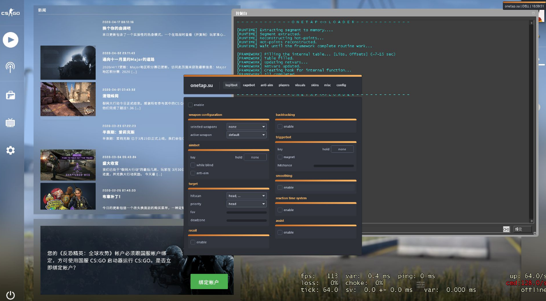The image size is (546, 301).
Task: Open news headline 盛大收官
Action: click(110, 163)
